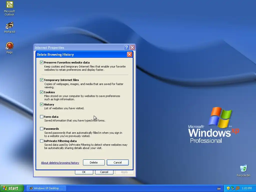This screenshot has height=192, width=256.
Task: Open the yellow security shield tray icon
Action: tap(228, 188)
